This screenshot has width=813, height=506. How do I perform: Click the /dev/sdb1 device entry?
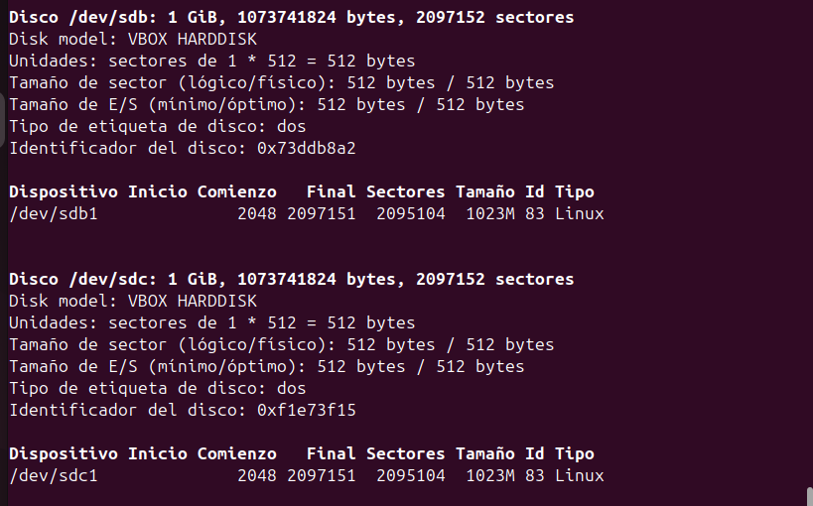pos(53,213)
